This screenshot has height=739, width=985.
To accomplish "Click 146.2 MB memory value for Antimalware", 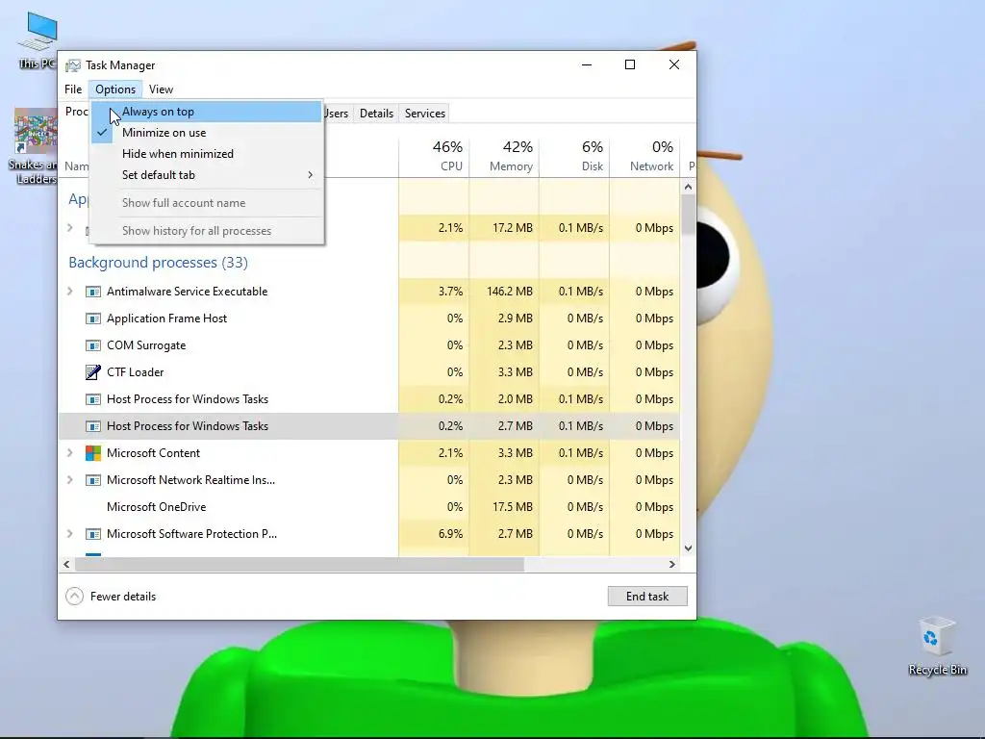I will (510, 292).
